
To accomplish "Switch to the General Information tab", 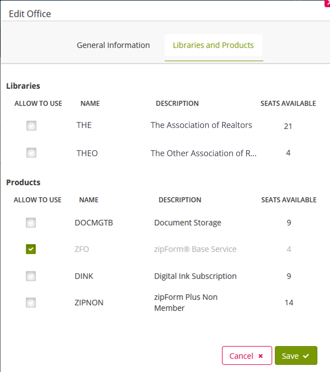I will [113, 45].
